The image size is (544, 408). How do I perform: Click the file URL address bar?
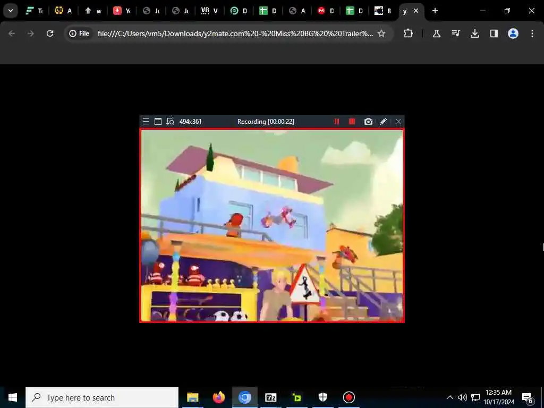click(235, 33)
